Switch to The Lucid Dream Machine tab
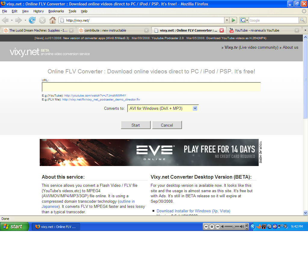The height and width of the screenshot is (274, 308). 38,30
